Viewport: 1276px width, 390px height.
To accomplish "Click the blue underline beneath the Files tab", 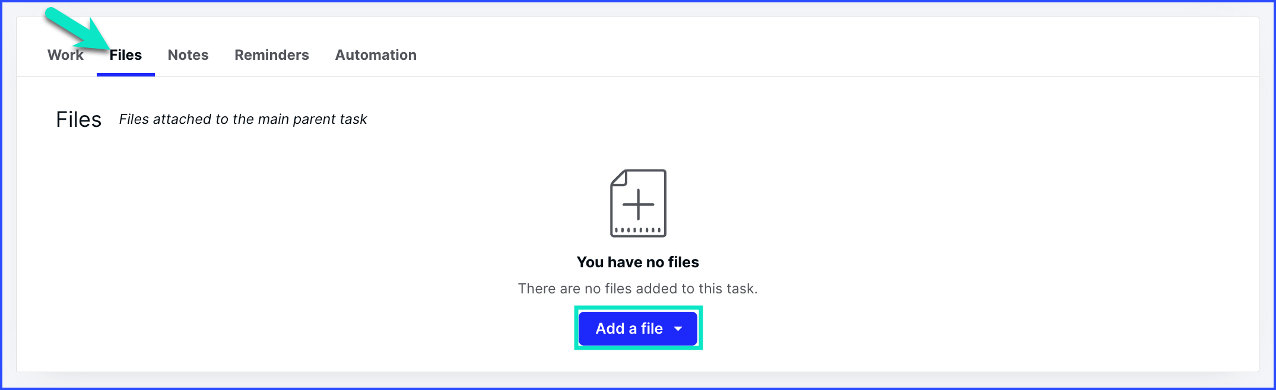I will [x=126, y=75].
